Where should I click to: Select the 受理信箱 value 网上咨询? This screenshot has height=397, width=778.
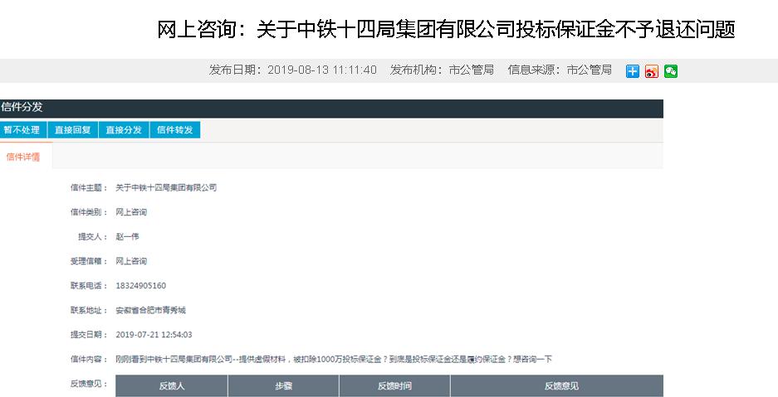click(131, 261)
